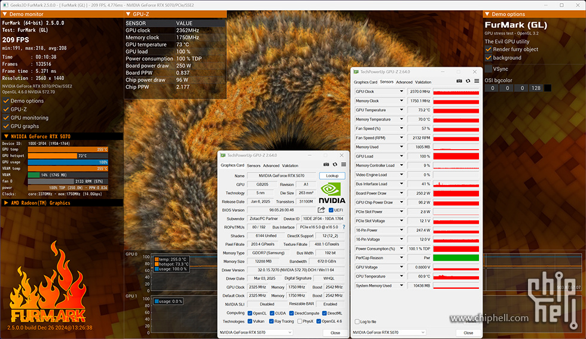Click the black OSI bgcolor swatch
Viewport: 586px width, 339px height.
coord(548,88)
